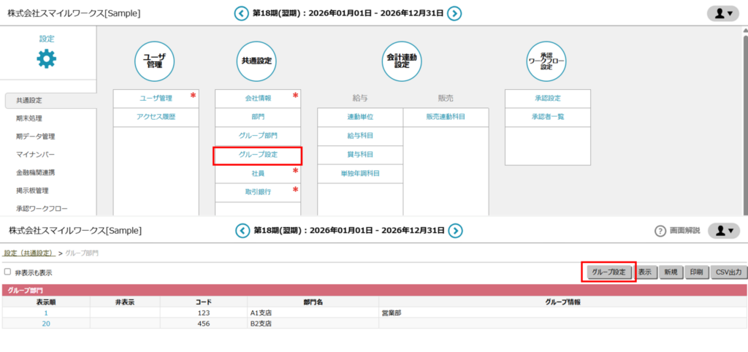Click the 会計連動設定 circle icon
This screenshot has height=352, width=748.
[x=402, y=61]
